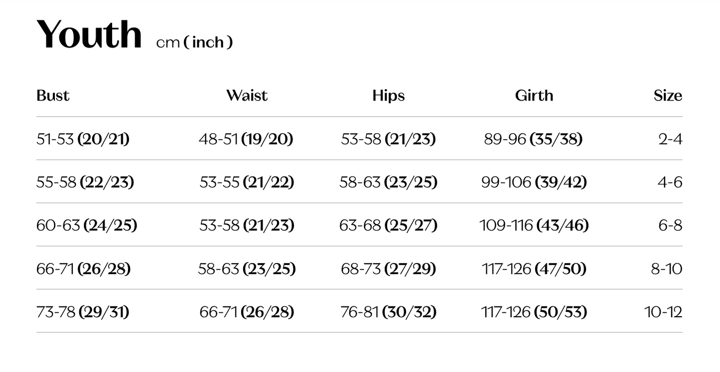Click the Hips column header
The image size is (720, 372).
point(388,95)
